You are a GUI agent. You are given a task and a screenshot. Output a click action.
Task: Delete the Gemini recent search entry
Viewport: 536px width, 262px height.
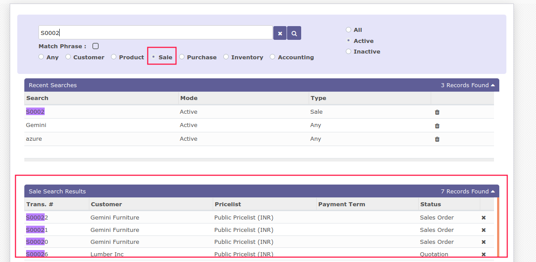(437, 126)
